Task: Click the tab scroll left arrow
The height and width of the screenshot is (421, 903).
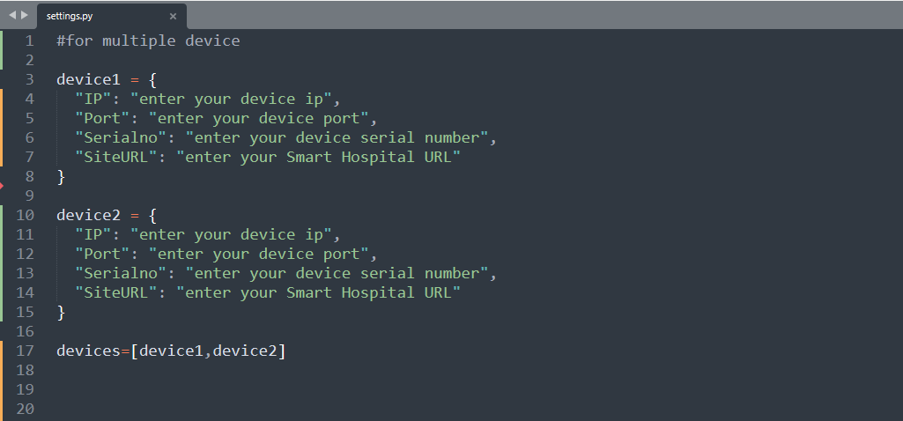Action: pos(11,15)
